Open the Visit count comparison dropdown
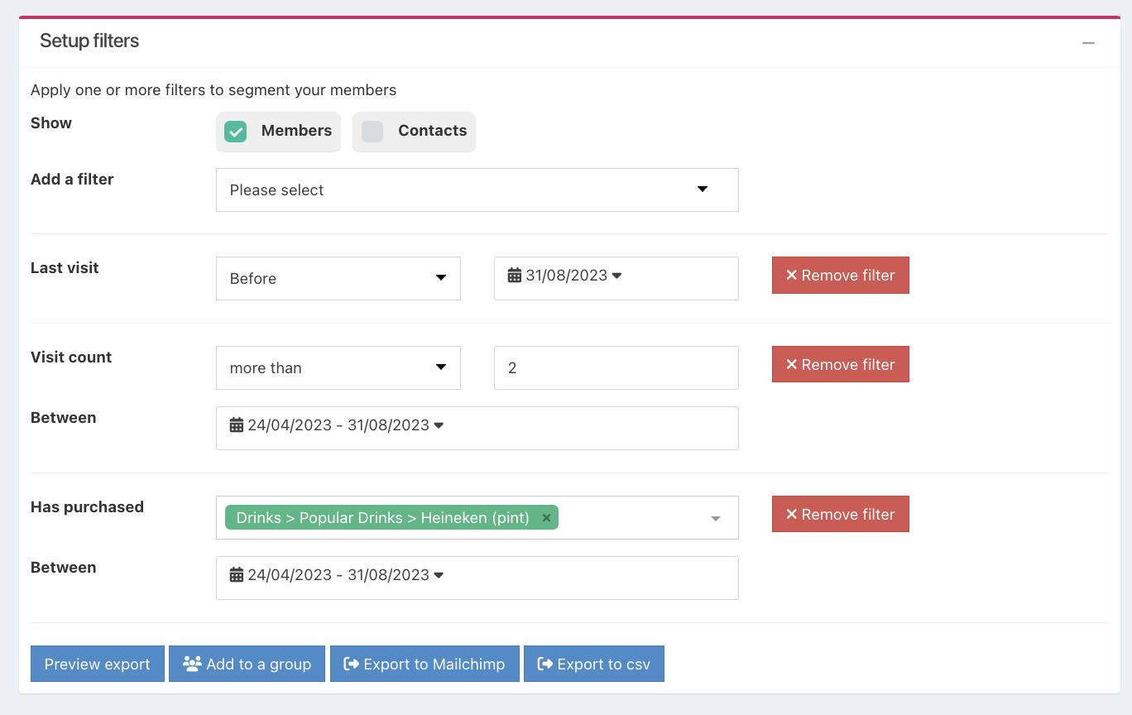The image size is (1132, 715). click(338, 368)
